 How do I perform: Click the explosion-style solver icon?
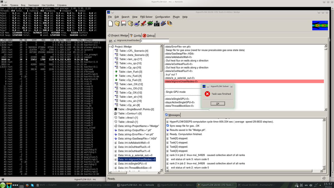point(150,23)
